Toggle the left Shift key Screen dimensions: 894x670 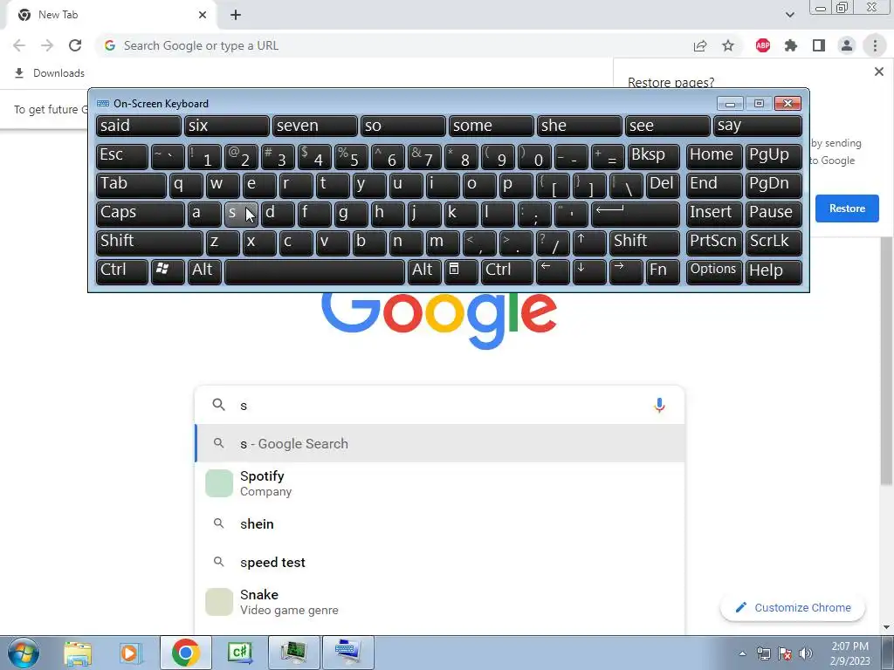(149, 243)
